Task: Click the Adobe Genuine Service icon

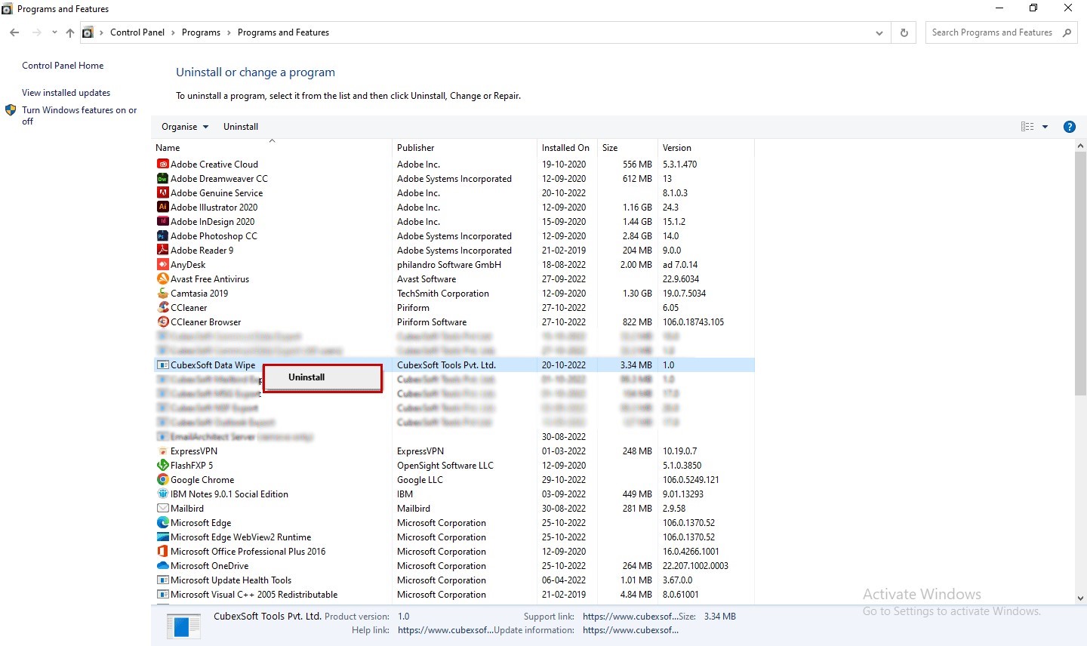Action: (162, 192)
